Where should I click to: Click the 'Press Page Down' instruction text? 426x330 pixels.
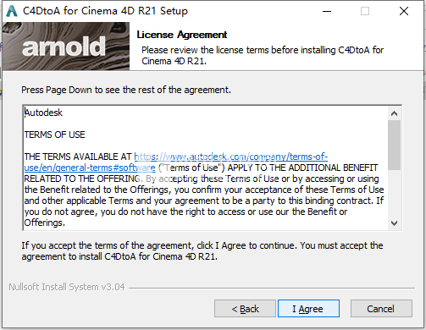(126, 90)
